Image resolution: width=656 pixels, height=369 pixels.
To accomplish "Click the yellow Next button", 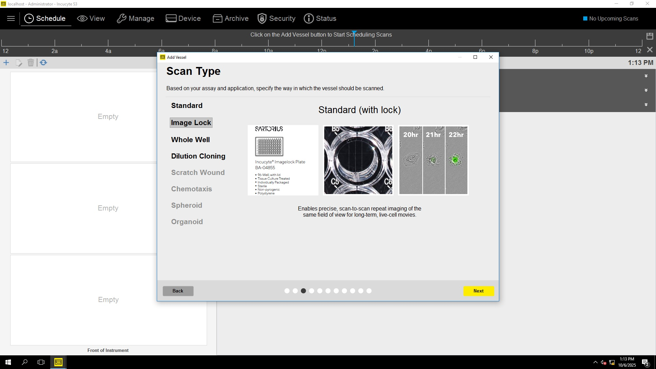I will click(478, 291).
